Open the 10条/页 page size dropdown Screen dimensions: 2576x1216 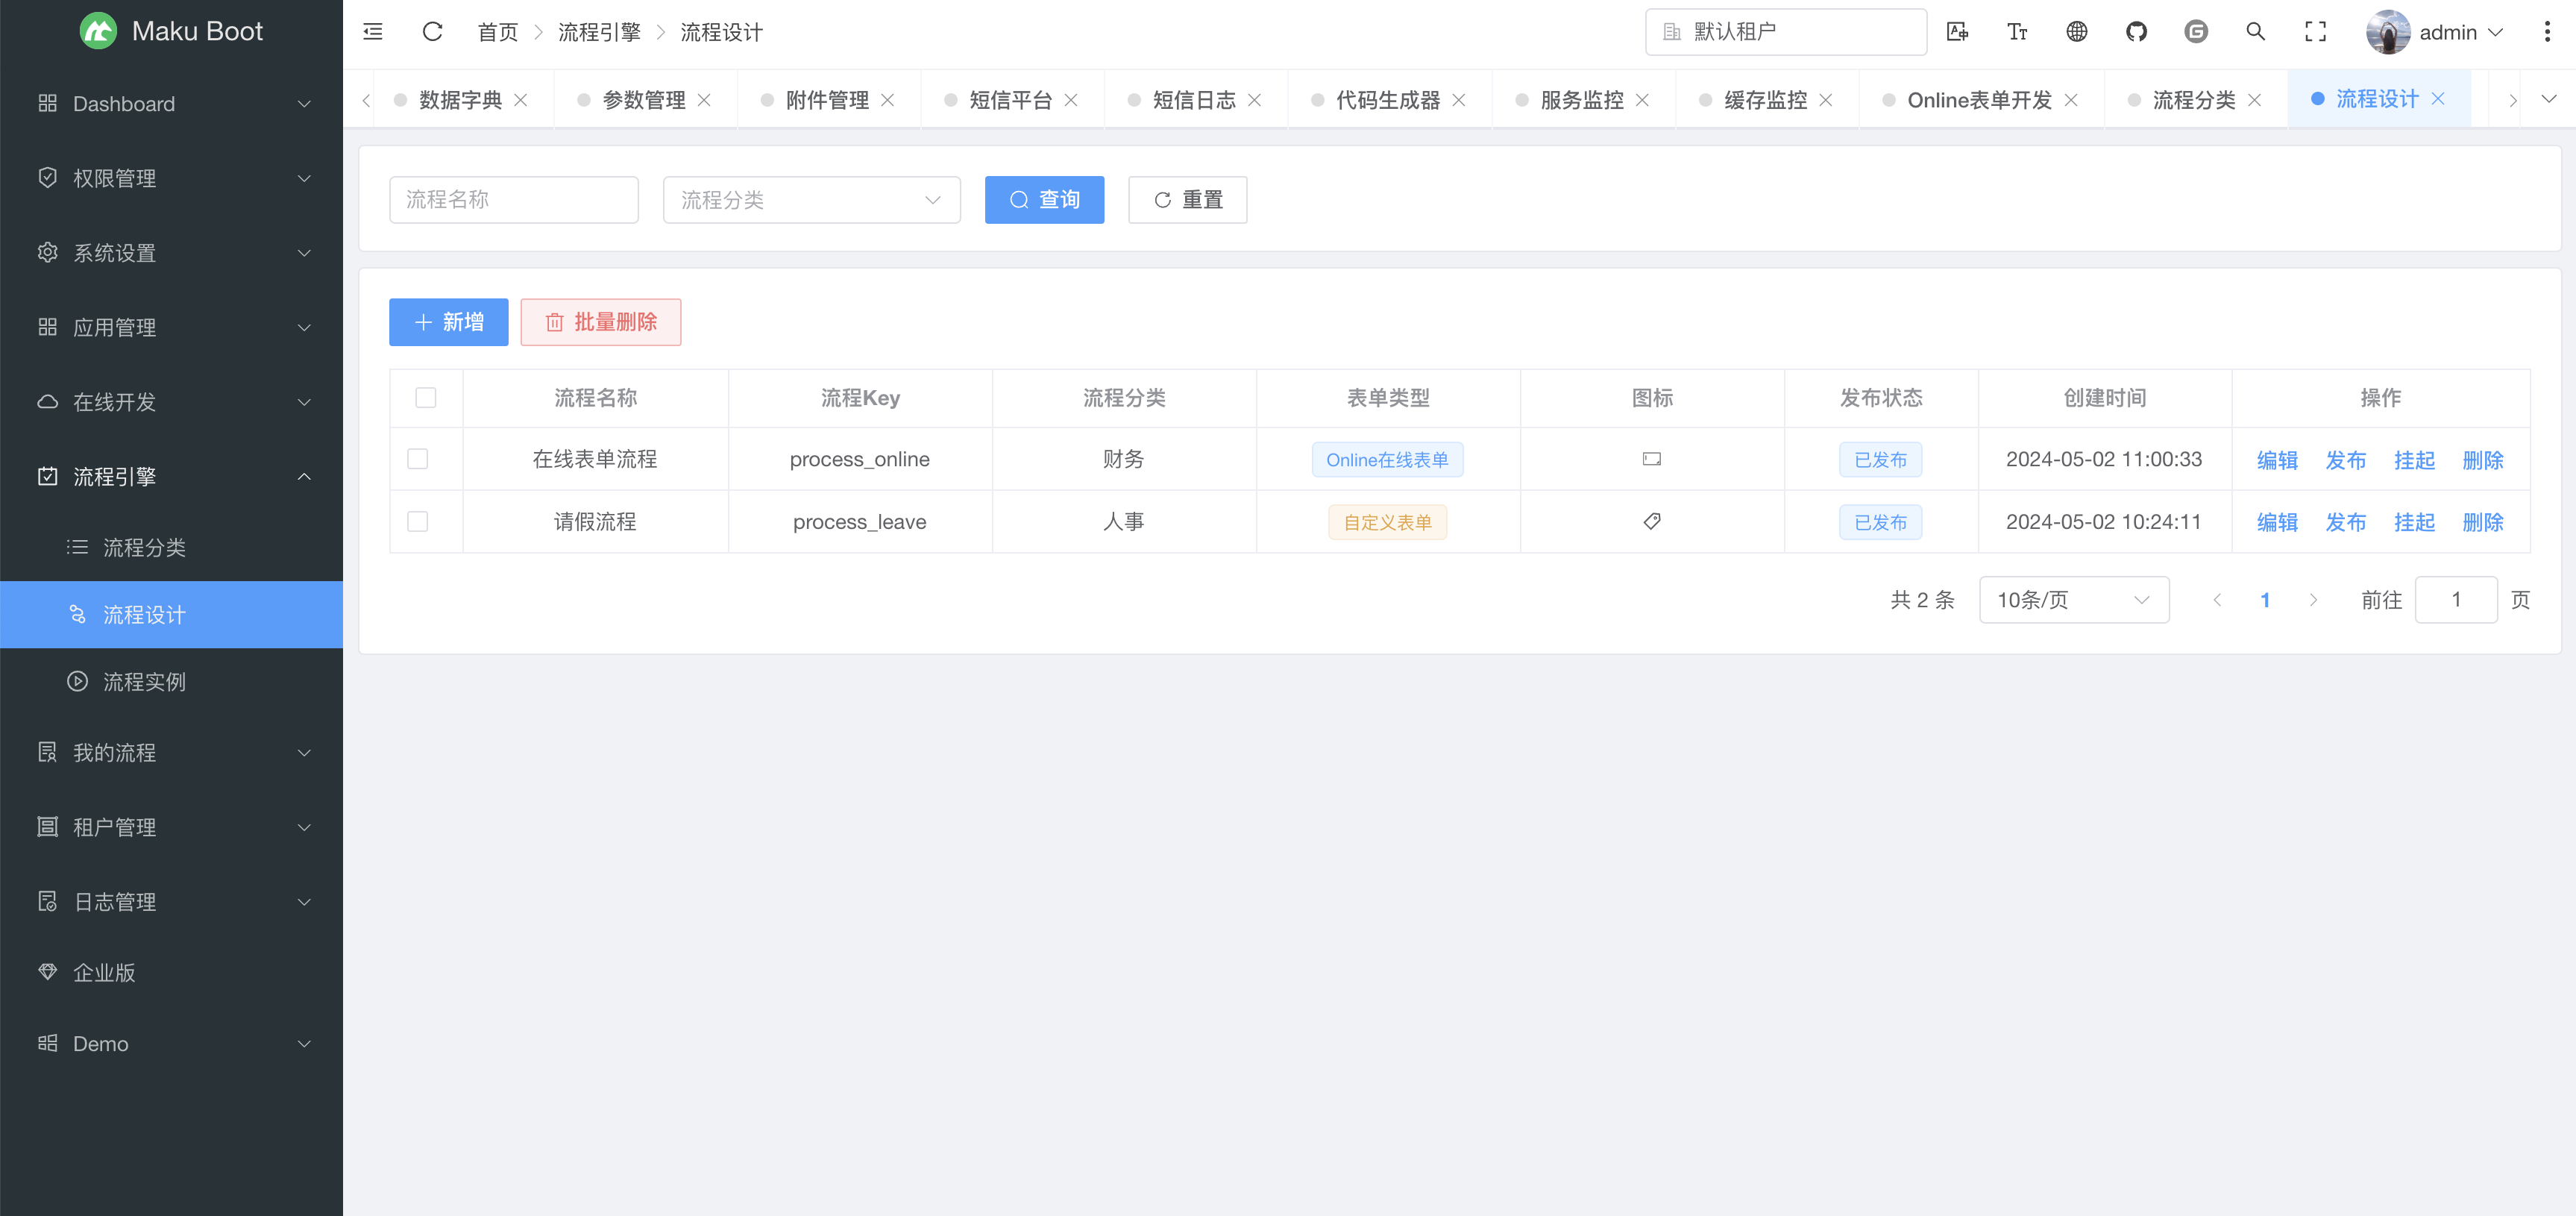(x=2073, y=600)
